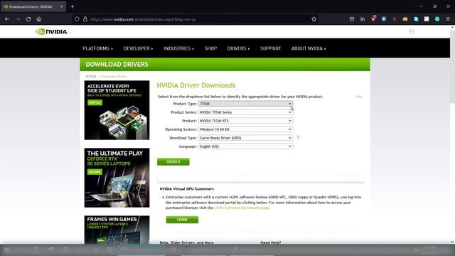Image resolution: width=455 pixels, height=256 pixels.
Task: Expand the Product Series dropdown
Action: coord(245,112)
